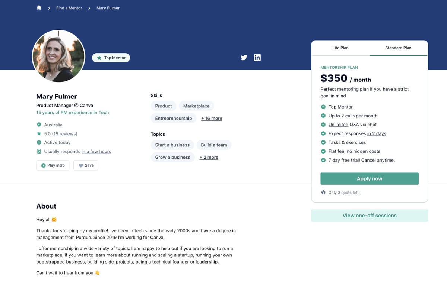Select the Standard Plan tab
Viewport: 447px width, 281px height.
(x=398, y=48)
